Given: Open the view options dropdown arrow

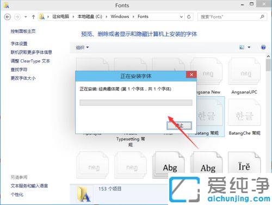Looking at the screenshot, I should coord(249,47).
